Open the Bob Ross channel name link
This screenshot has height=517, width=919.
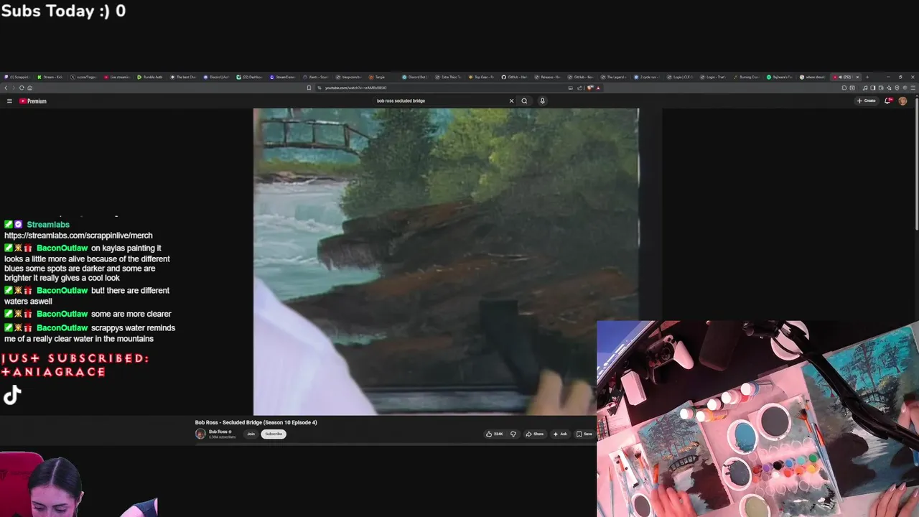click(218, 432)
